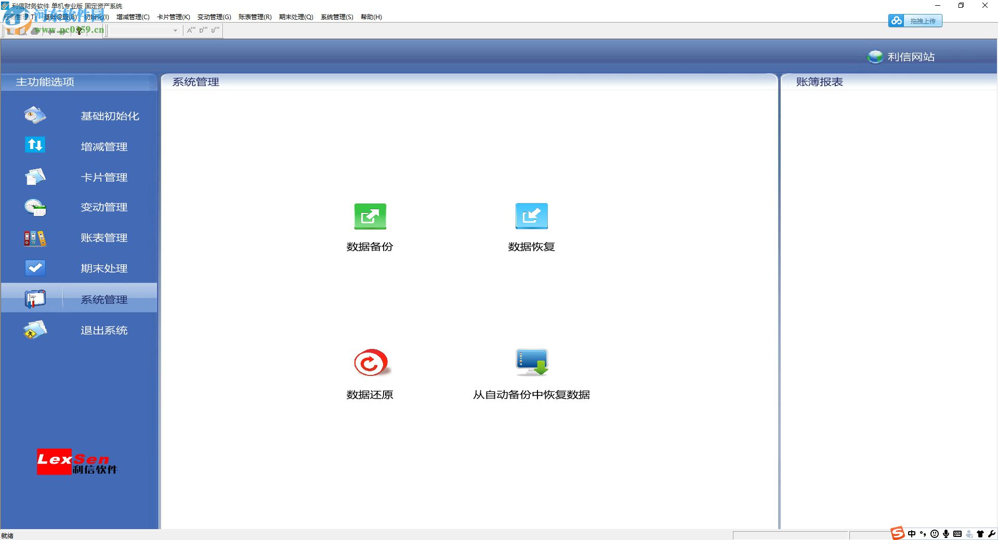Image resolution: width=998 pixels, height=540 pixels.
Task: Open the Sogou skin (t-shirt) icon
Action: 980,534
